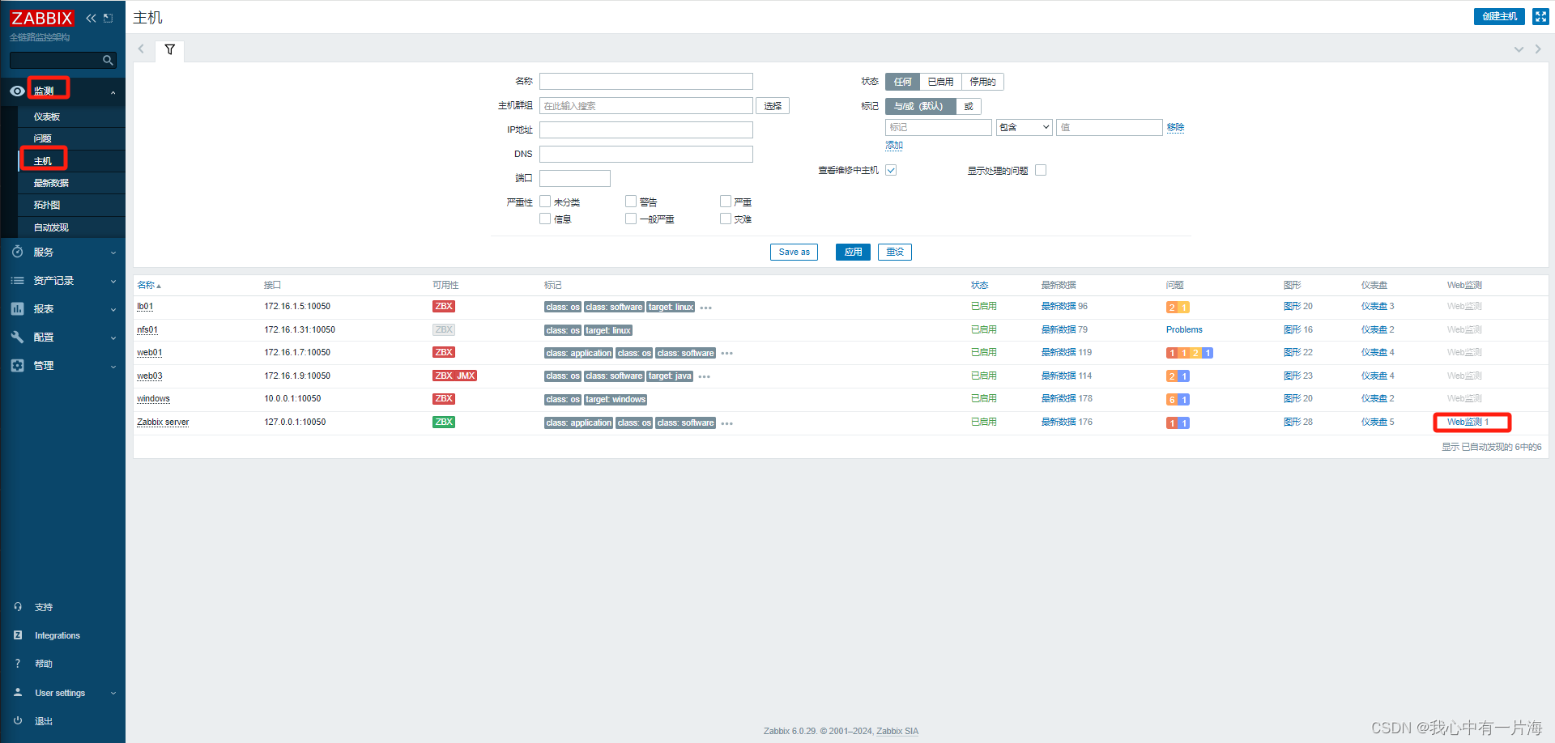Click the red ZBX badge for lb01
The image size is (1555, 743).
pyautogui.click(x=444, y=306)
